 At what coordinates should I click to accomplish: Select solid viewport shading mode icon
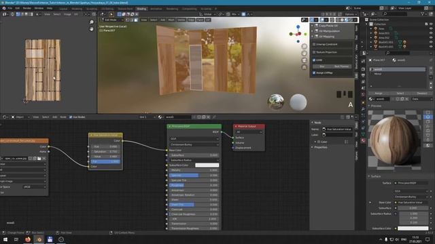tap(342, 20)
